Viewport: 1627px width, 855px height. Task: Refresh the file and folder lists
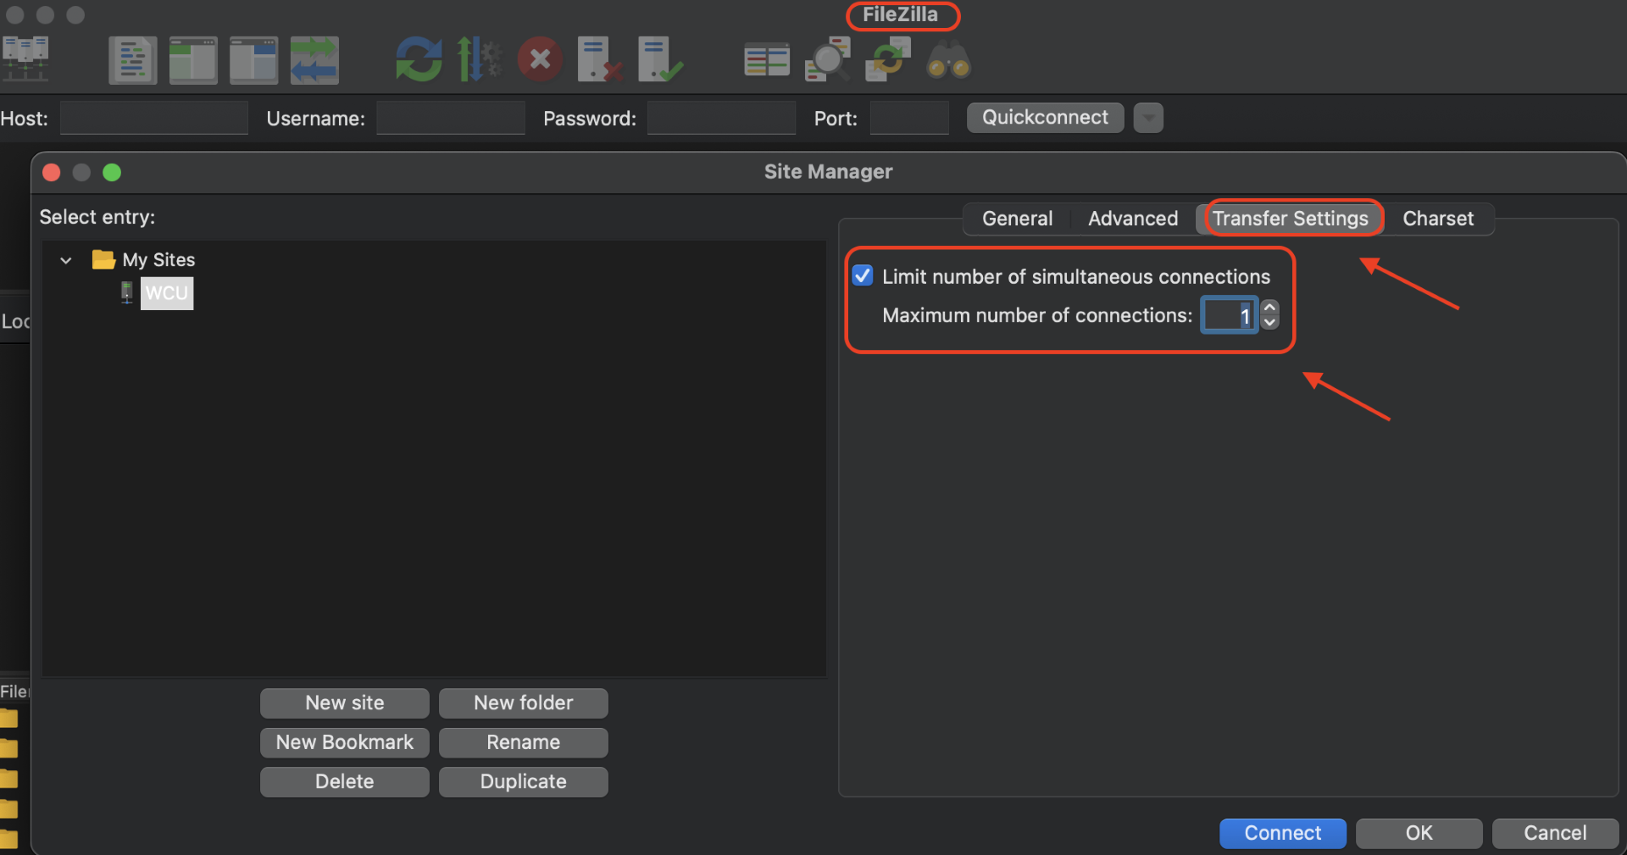(419, 59)
